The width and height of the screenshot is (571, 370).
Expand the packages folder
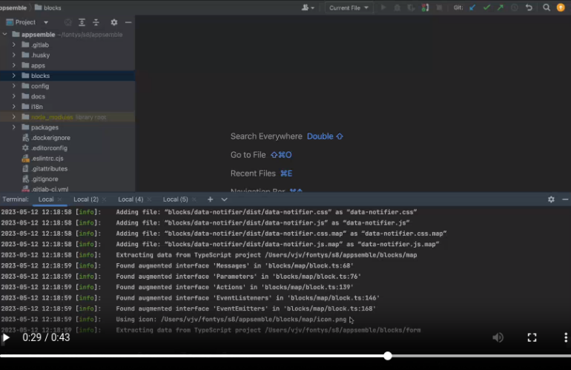point(14,128)
